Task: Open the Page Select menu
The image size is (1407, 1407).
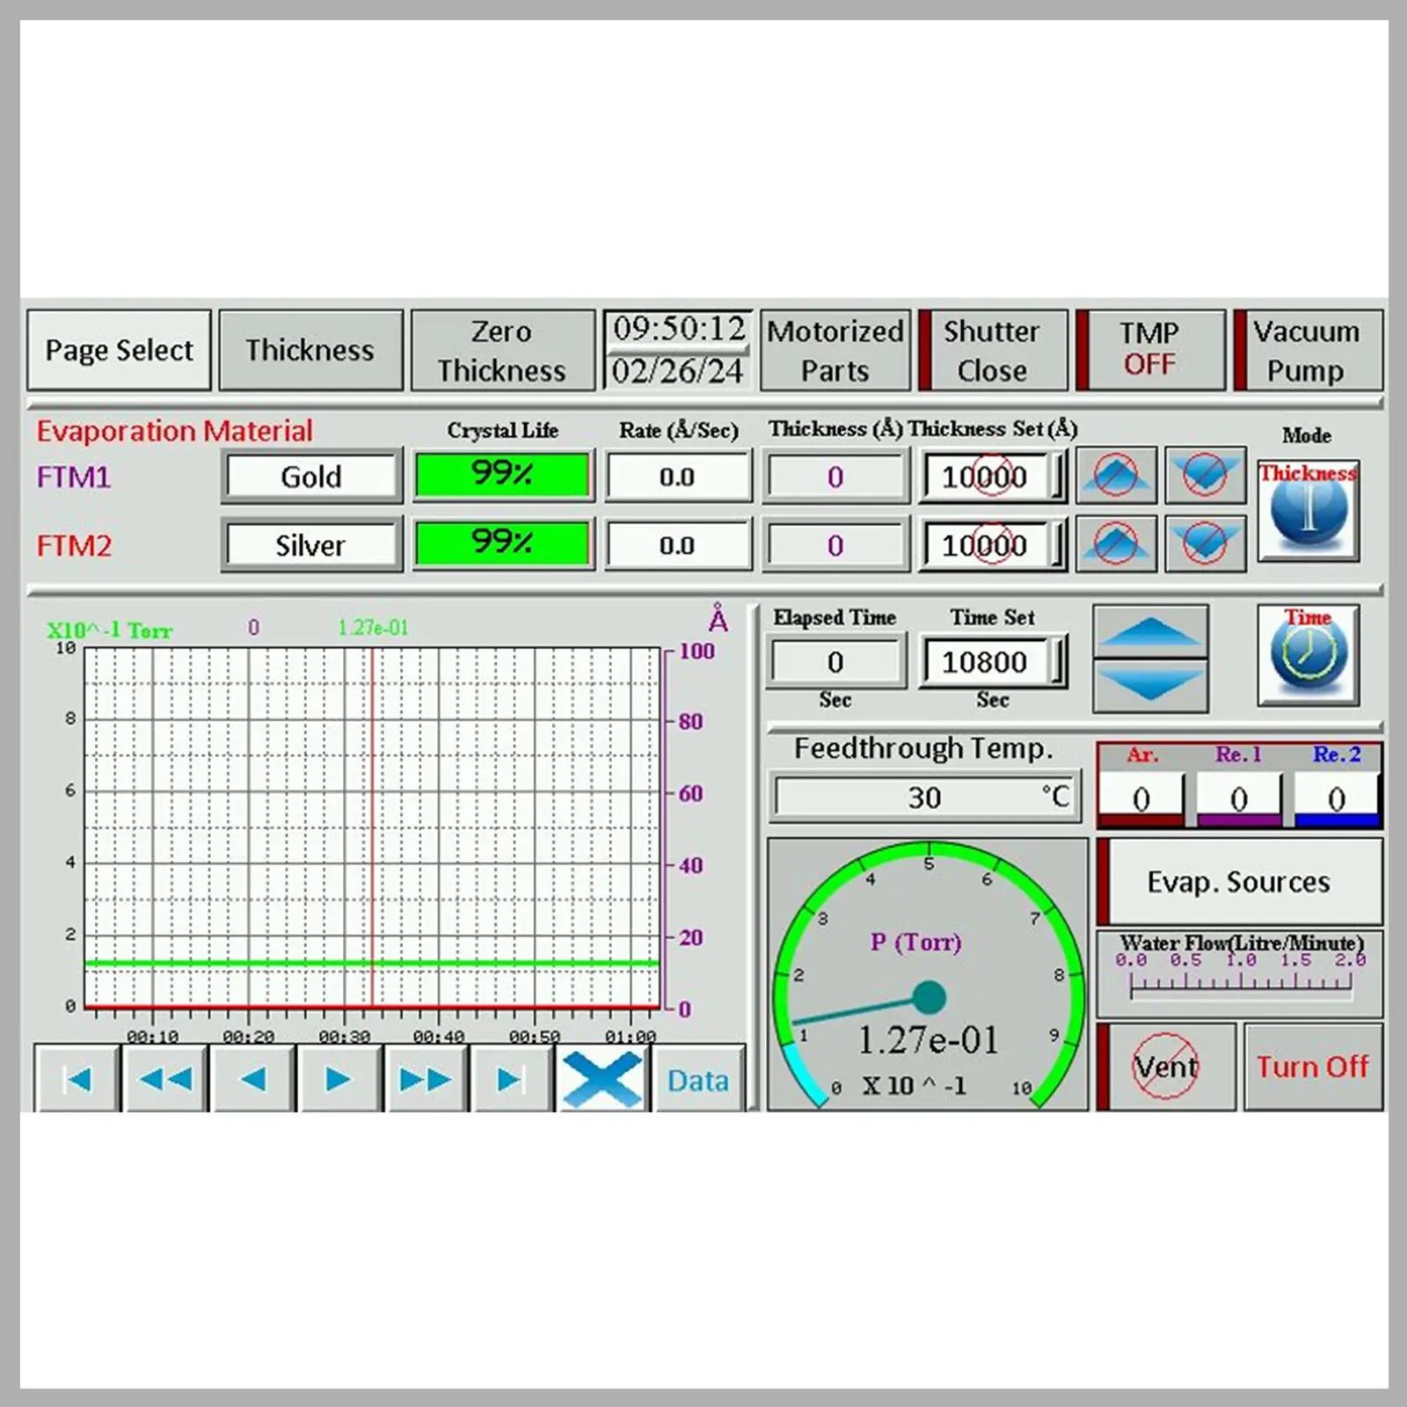Action: [119, 350]
